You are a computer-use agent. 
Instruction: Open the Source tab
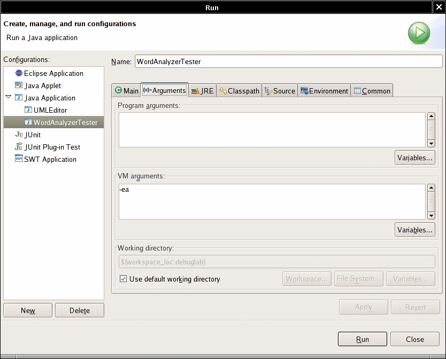280,91
